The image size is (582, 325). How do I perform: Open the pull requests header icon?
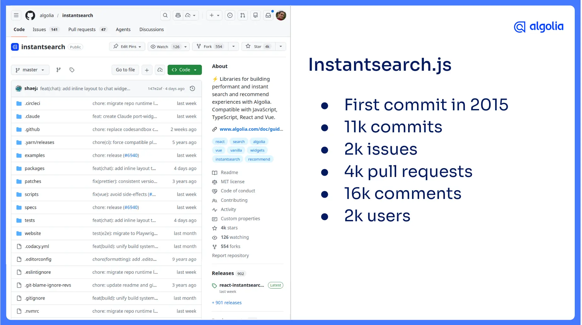coord(243,15)
